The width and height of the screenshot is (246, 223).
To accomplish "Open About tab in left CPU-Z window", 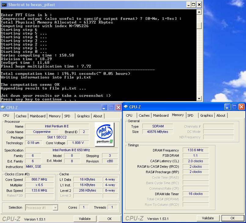I will coord(97,116).
